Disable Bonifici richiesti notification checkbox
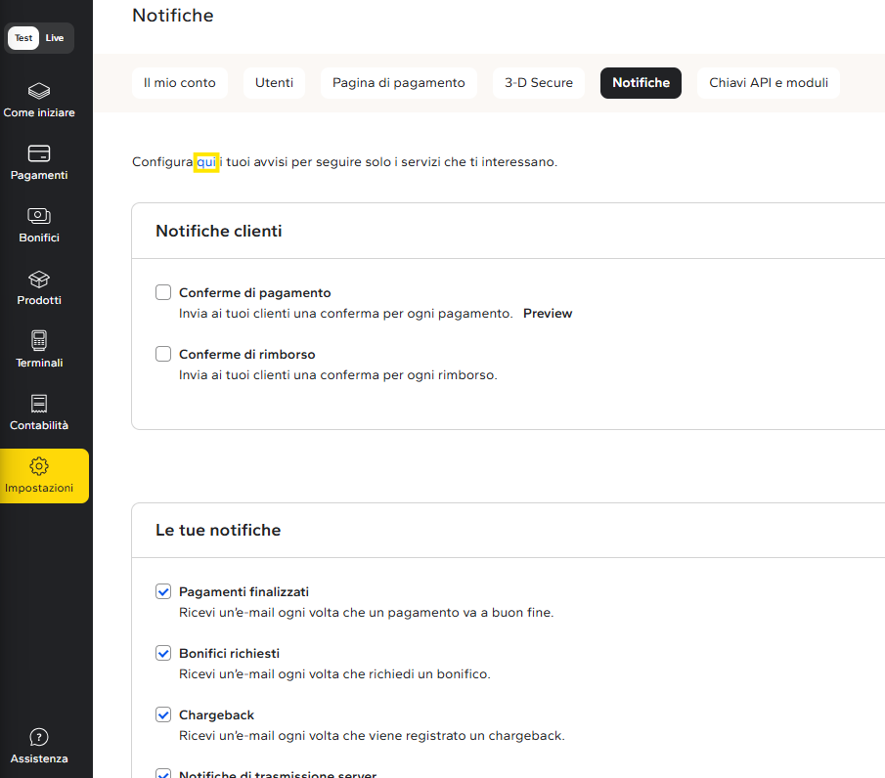 [x=163, y=653]
